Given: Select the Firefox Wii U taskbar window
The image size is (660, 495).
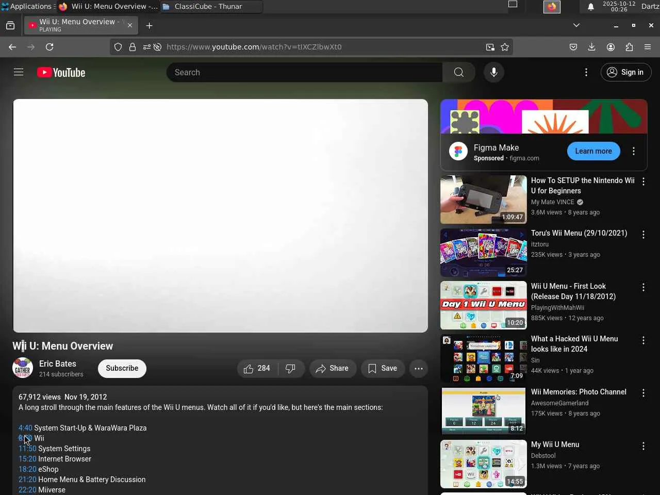Looking at the screenshot, I should click(x=108, y=7).
